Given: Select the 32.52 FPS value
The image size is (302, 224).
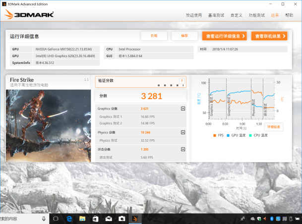Looking at the screenshot, I should pos(148,141).
